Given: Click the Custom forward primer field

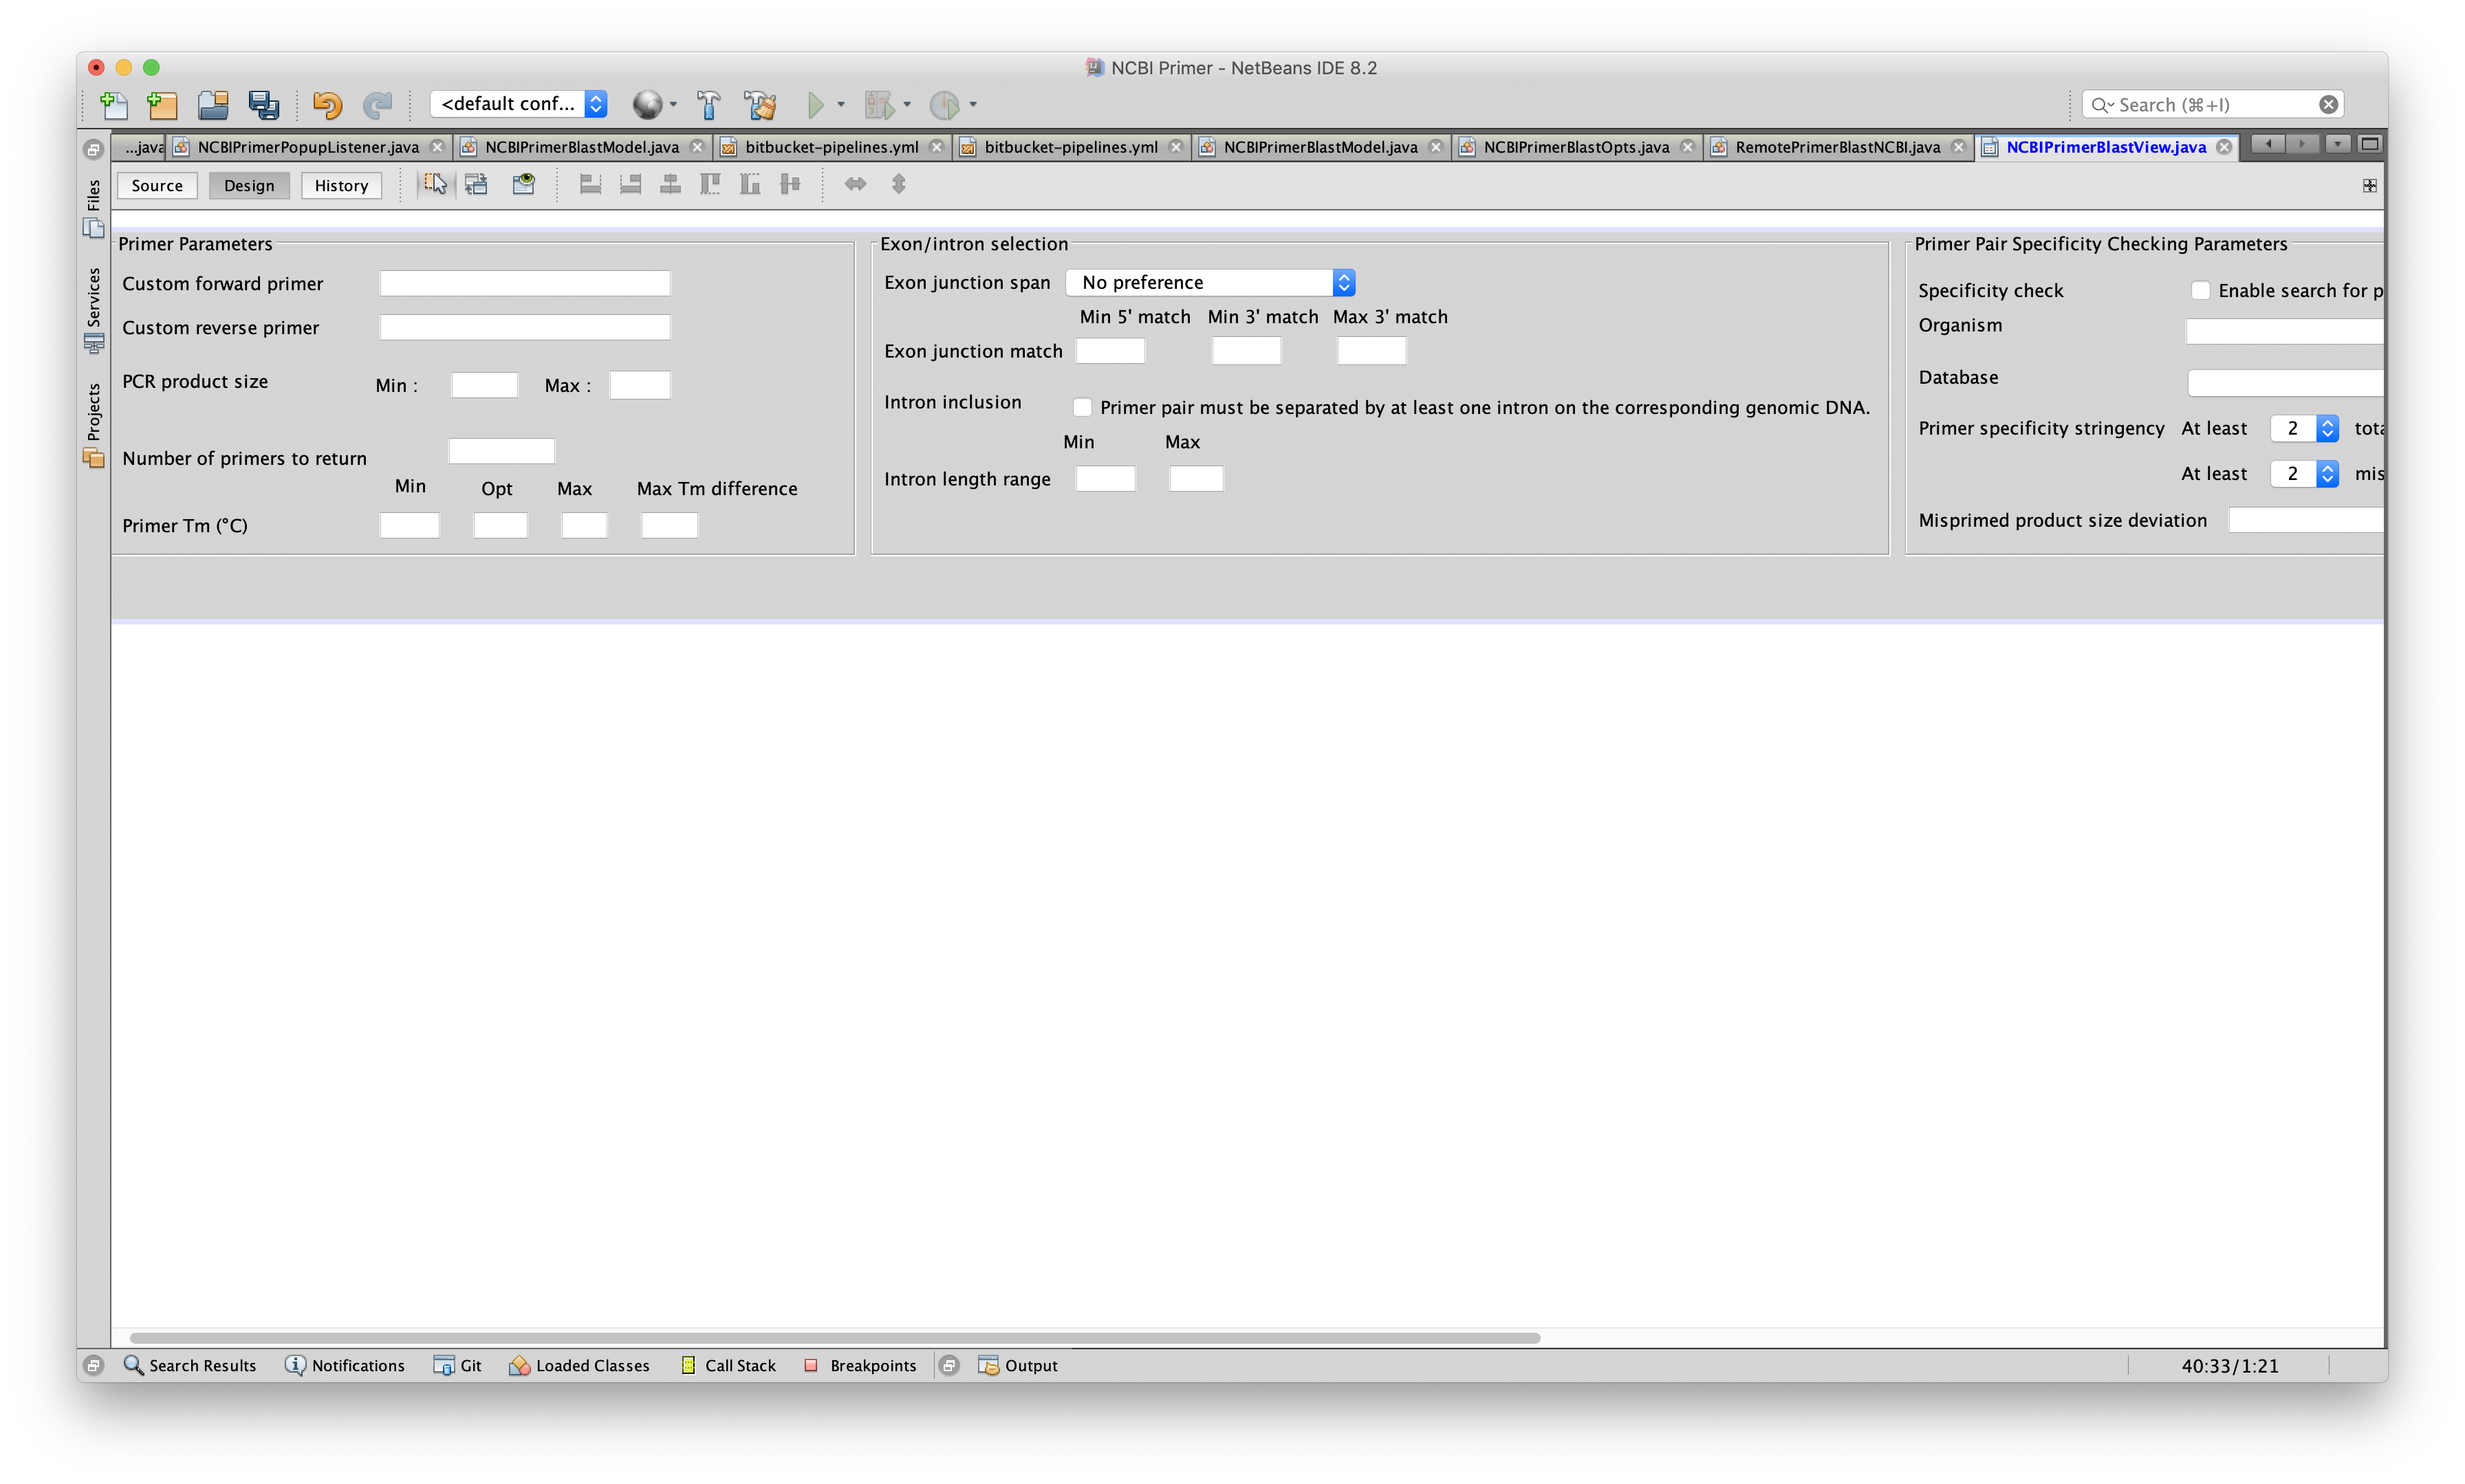Looking at the screenshot, I should coord(524,284).
